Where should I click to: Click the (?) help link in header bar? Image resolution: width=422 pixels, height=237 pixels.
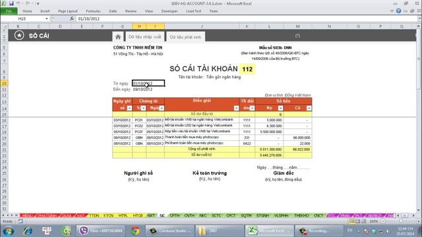point(297,36)
